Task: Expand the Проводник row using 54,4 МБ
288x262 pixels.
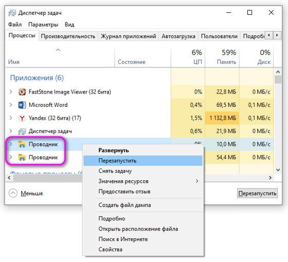Action: tap(11, 157)
